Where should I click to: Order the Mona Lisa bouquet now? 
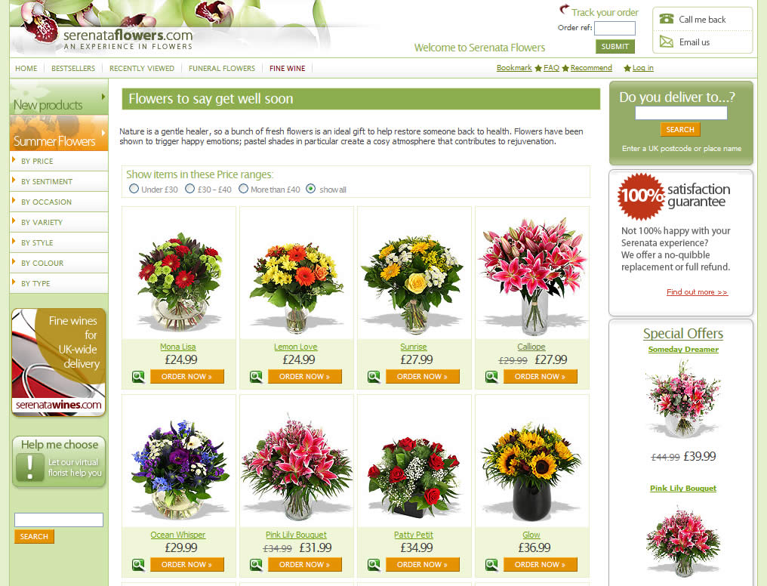(x=187, y=377)
